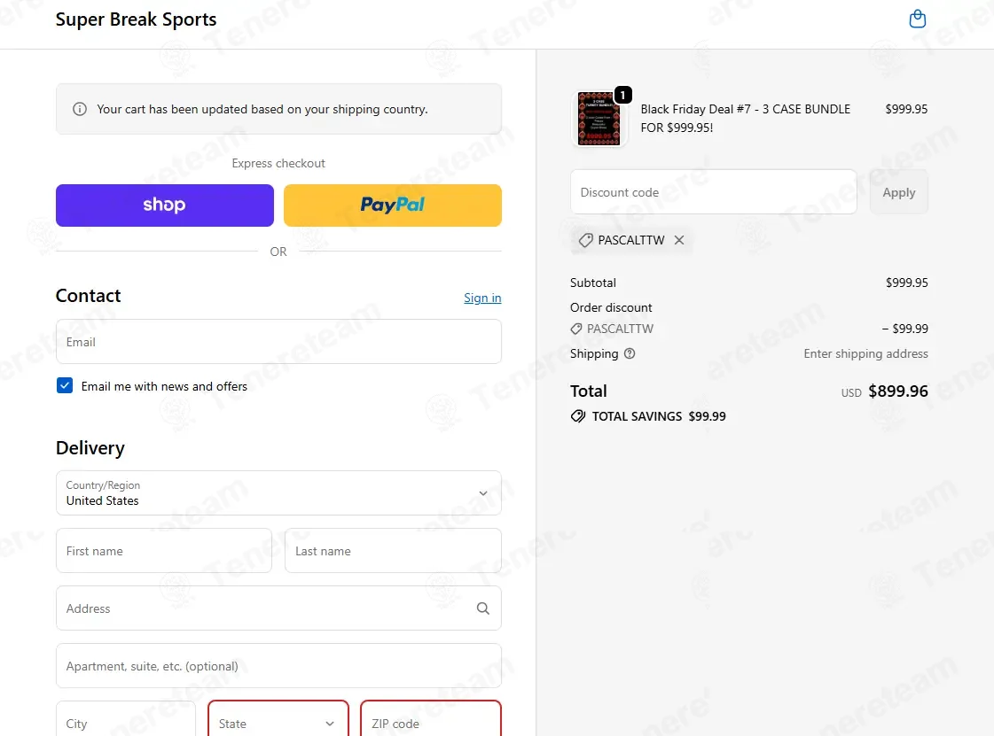Click the Total Savings tag icon

[x=577, y=416]
